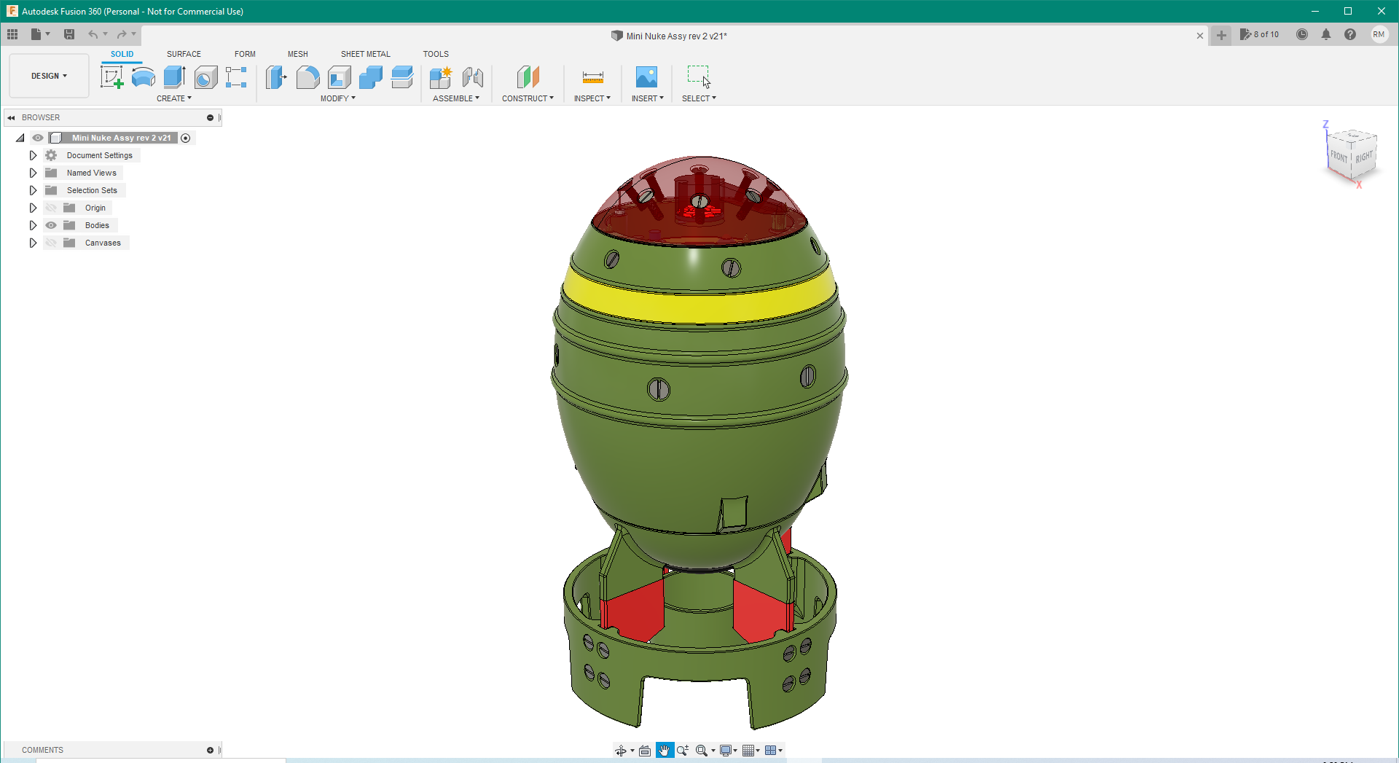Undo the last action
This screenshot has width=1399, height=763.
click(x=93, y=34)
